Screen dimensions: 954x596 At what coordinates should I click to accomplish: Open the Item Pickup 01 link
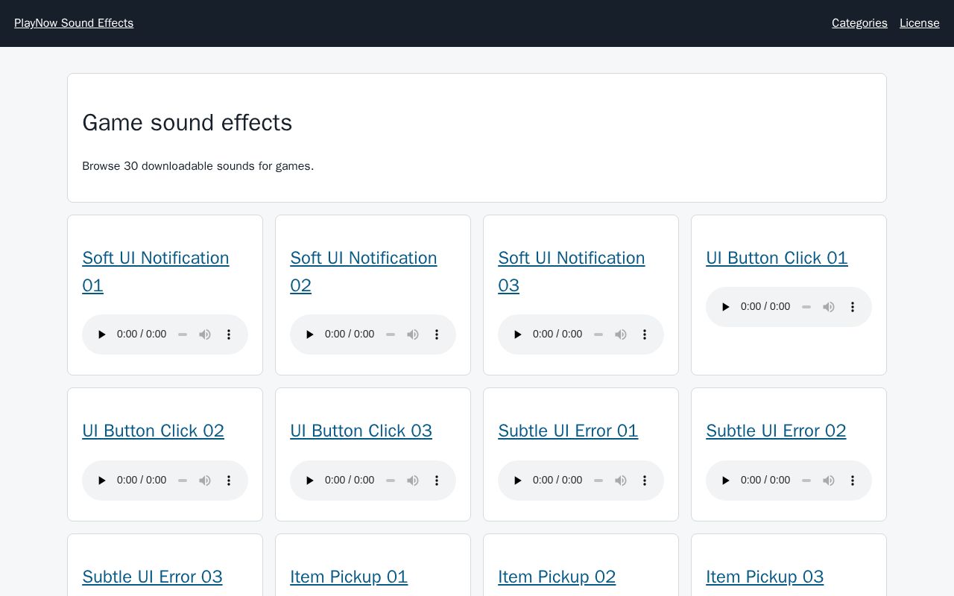point(349,577)
